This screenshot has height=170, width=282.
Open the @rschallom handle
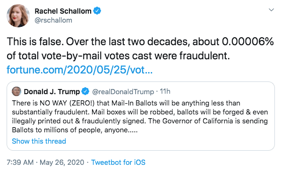coord(53,20)
